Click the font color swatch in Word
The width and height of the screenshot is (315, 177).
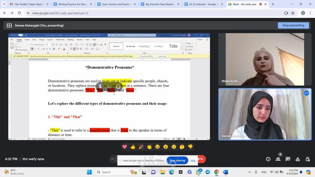coord(64,49)
